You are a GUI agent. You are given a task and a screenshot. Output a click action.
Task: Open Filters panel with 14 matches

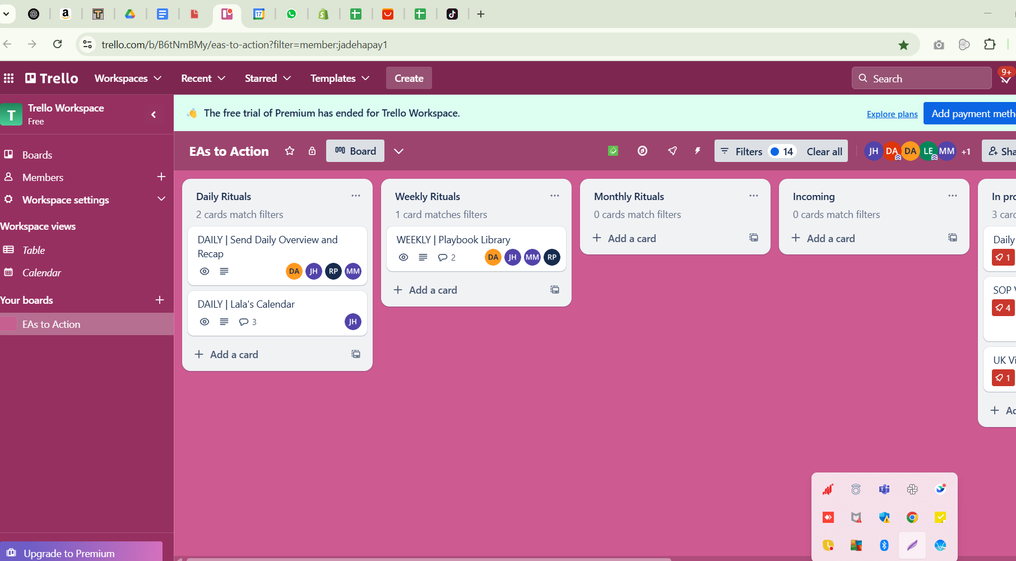(x=757, y=151)
